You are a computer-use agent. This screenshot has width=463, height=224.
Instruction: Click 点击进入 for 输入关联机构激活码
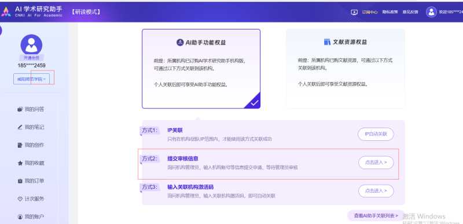point(376,191)
